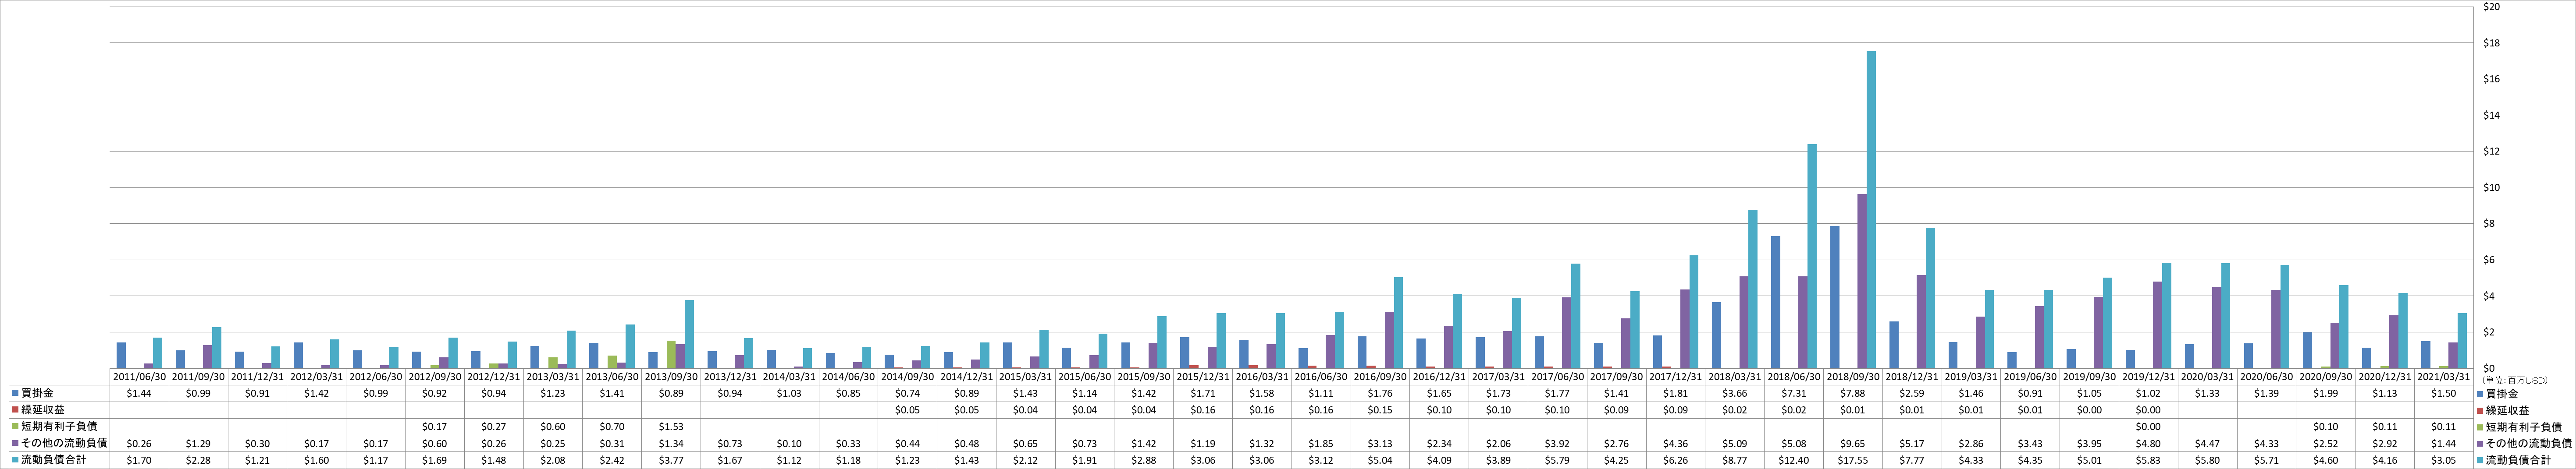
Task: Click the $9.65 other liabilities cell
Action: click(x=1853, y=443)
